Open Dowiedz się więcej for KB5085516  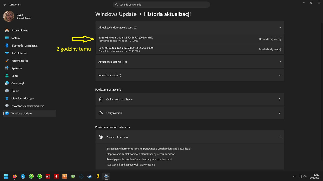pyautogui.click(x=270, y=49)
